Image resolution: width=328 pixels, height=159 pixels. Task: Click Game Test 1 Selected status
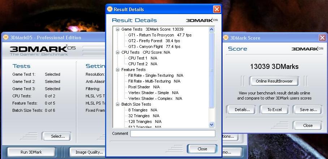coord(52,75)
